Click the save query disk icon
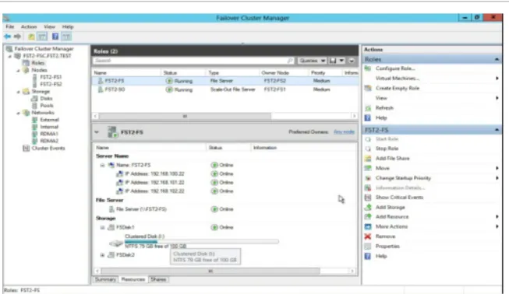 coord(333,61)
